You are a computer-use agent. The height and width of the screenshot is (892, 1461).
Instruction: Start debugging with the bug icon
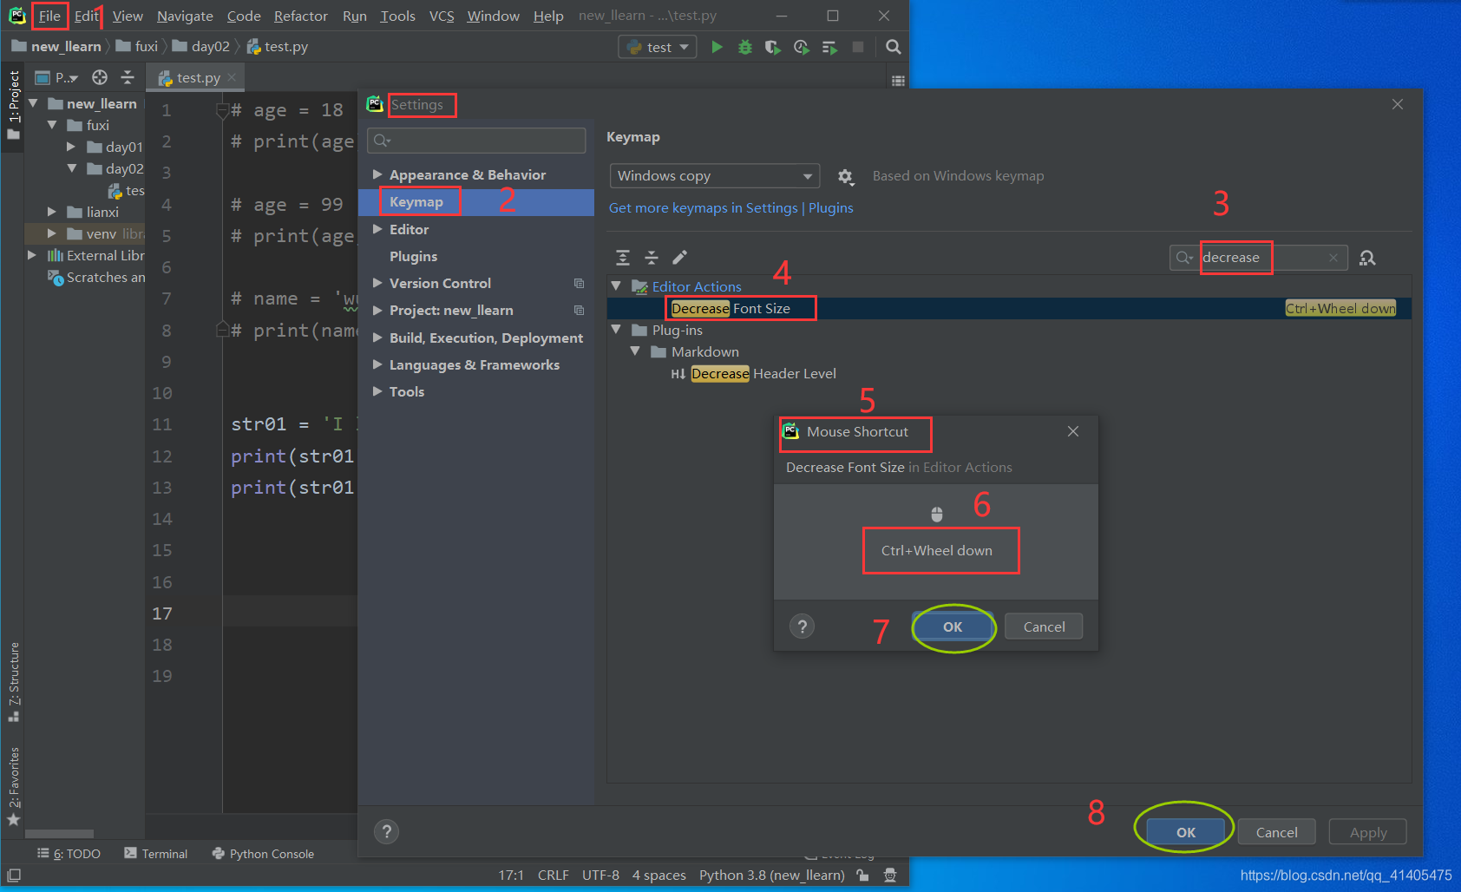tap(744, 47)
